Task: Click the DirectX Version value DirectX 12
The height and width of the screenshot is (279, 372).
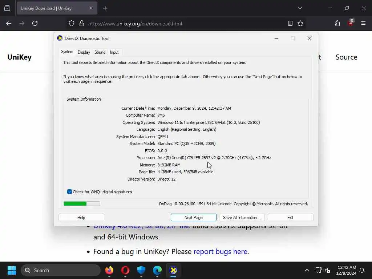Action: click(x=166, y=179)
